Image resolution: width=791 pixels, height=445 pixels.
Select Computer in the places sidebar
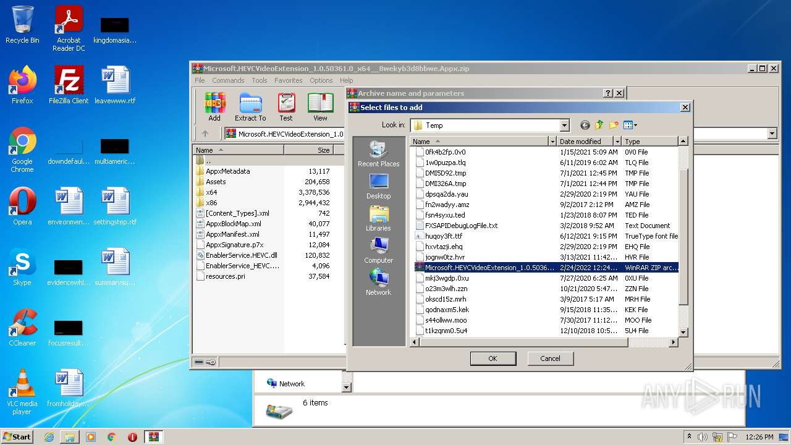point(378,250)
